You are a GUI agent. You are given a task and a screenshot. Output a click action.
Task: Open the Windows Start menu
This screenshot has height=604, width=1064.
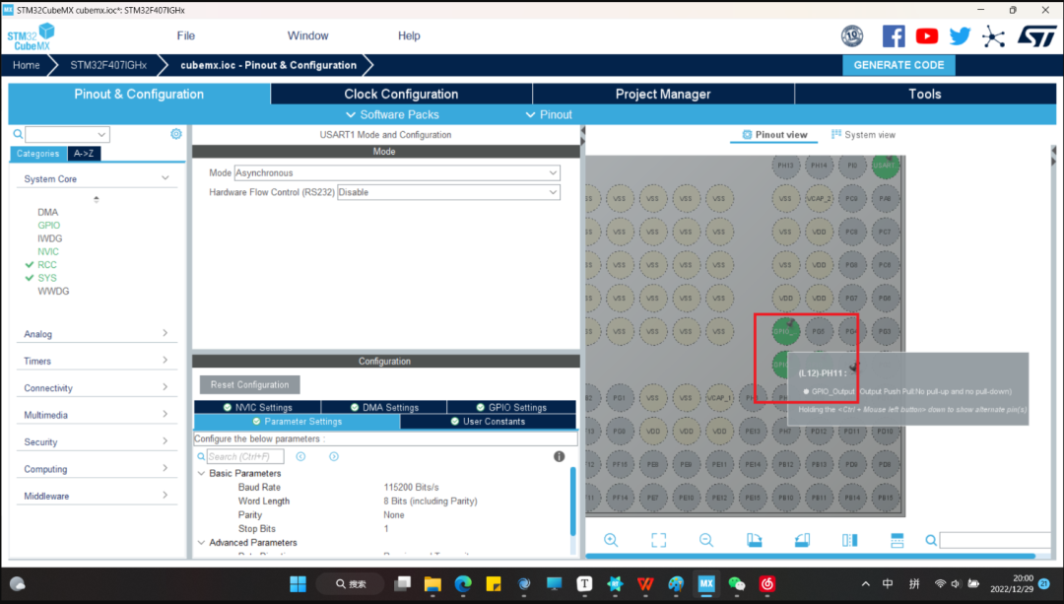298,583
